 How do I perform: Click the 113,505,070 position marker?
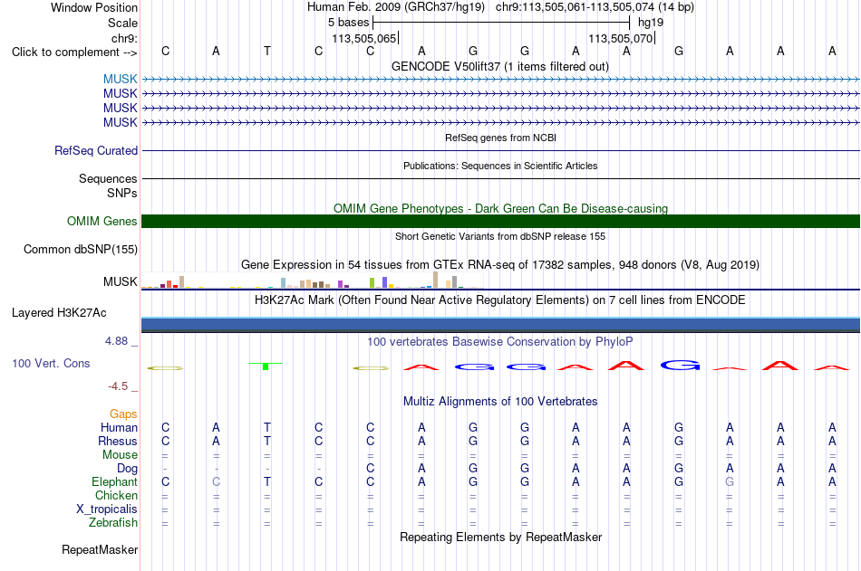coord(621,38)
